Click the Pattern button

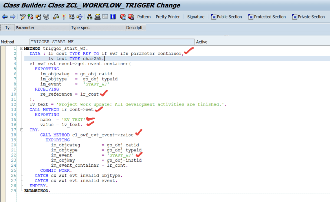point(144,17)
